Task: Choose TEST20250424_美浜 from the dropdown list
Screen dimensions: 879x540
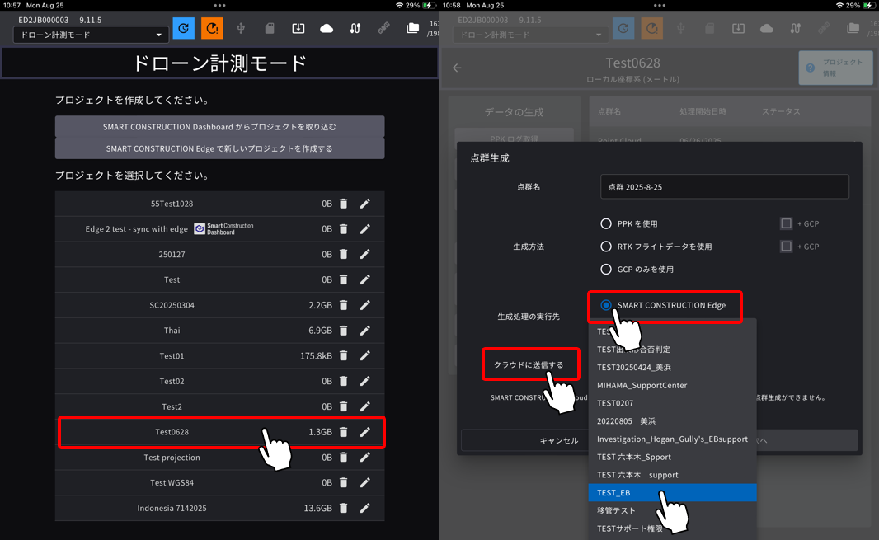Action: (x=672, y=368)
